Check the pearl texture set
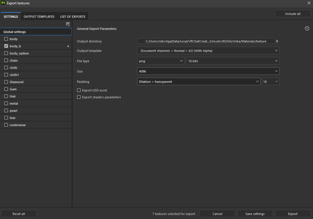313x219 pixels. (6, 111)
